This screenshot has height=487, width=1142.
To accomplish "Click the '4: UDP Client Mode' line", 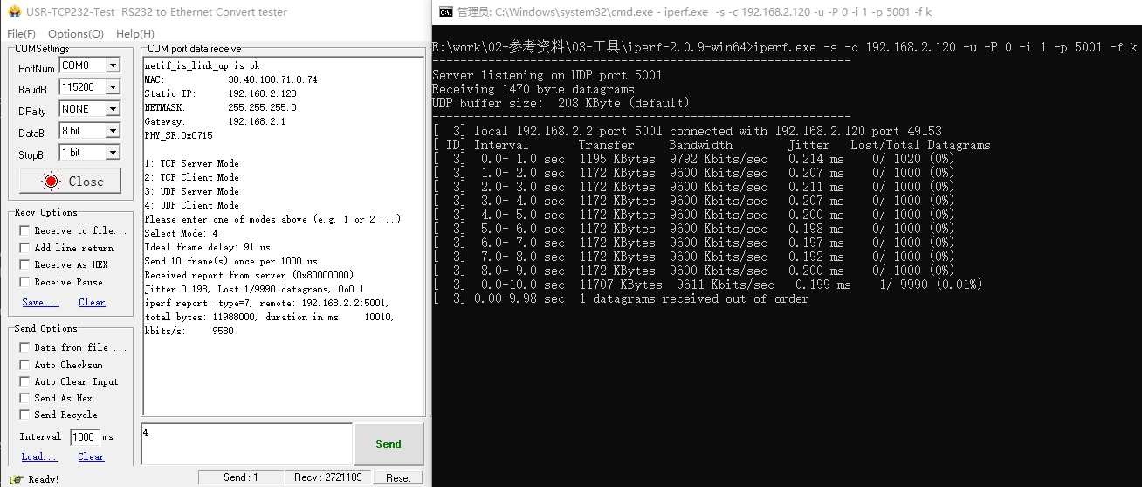I will point(191,205).
